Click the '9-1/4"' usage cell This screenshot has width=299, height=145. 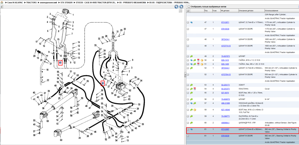tap(267, 99)
